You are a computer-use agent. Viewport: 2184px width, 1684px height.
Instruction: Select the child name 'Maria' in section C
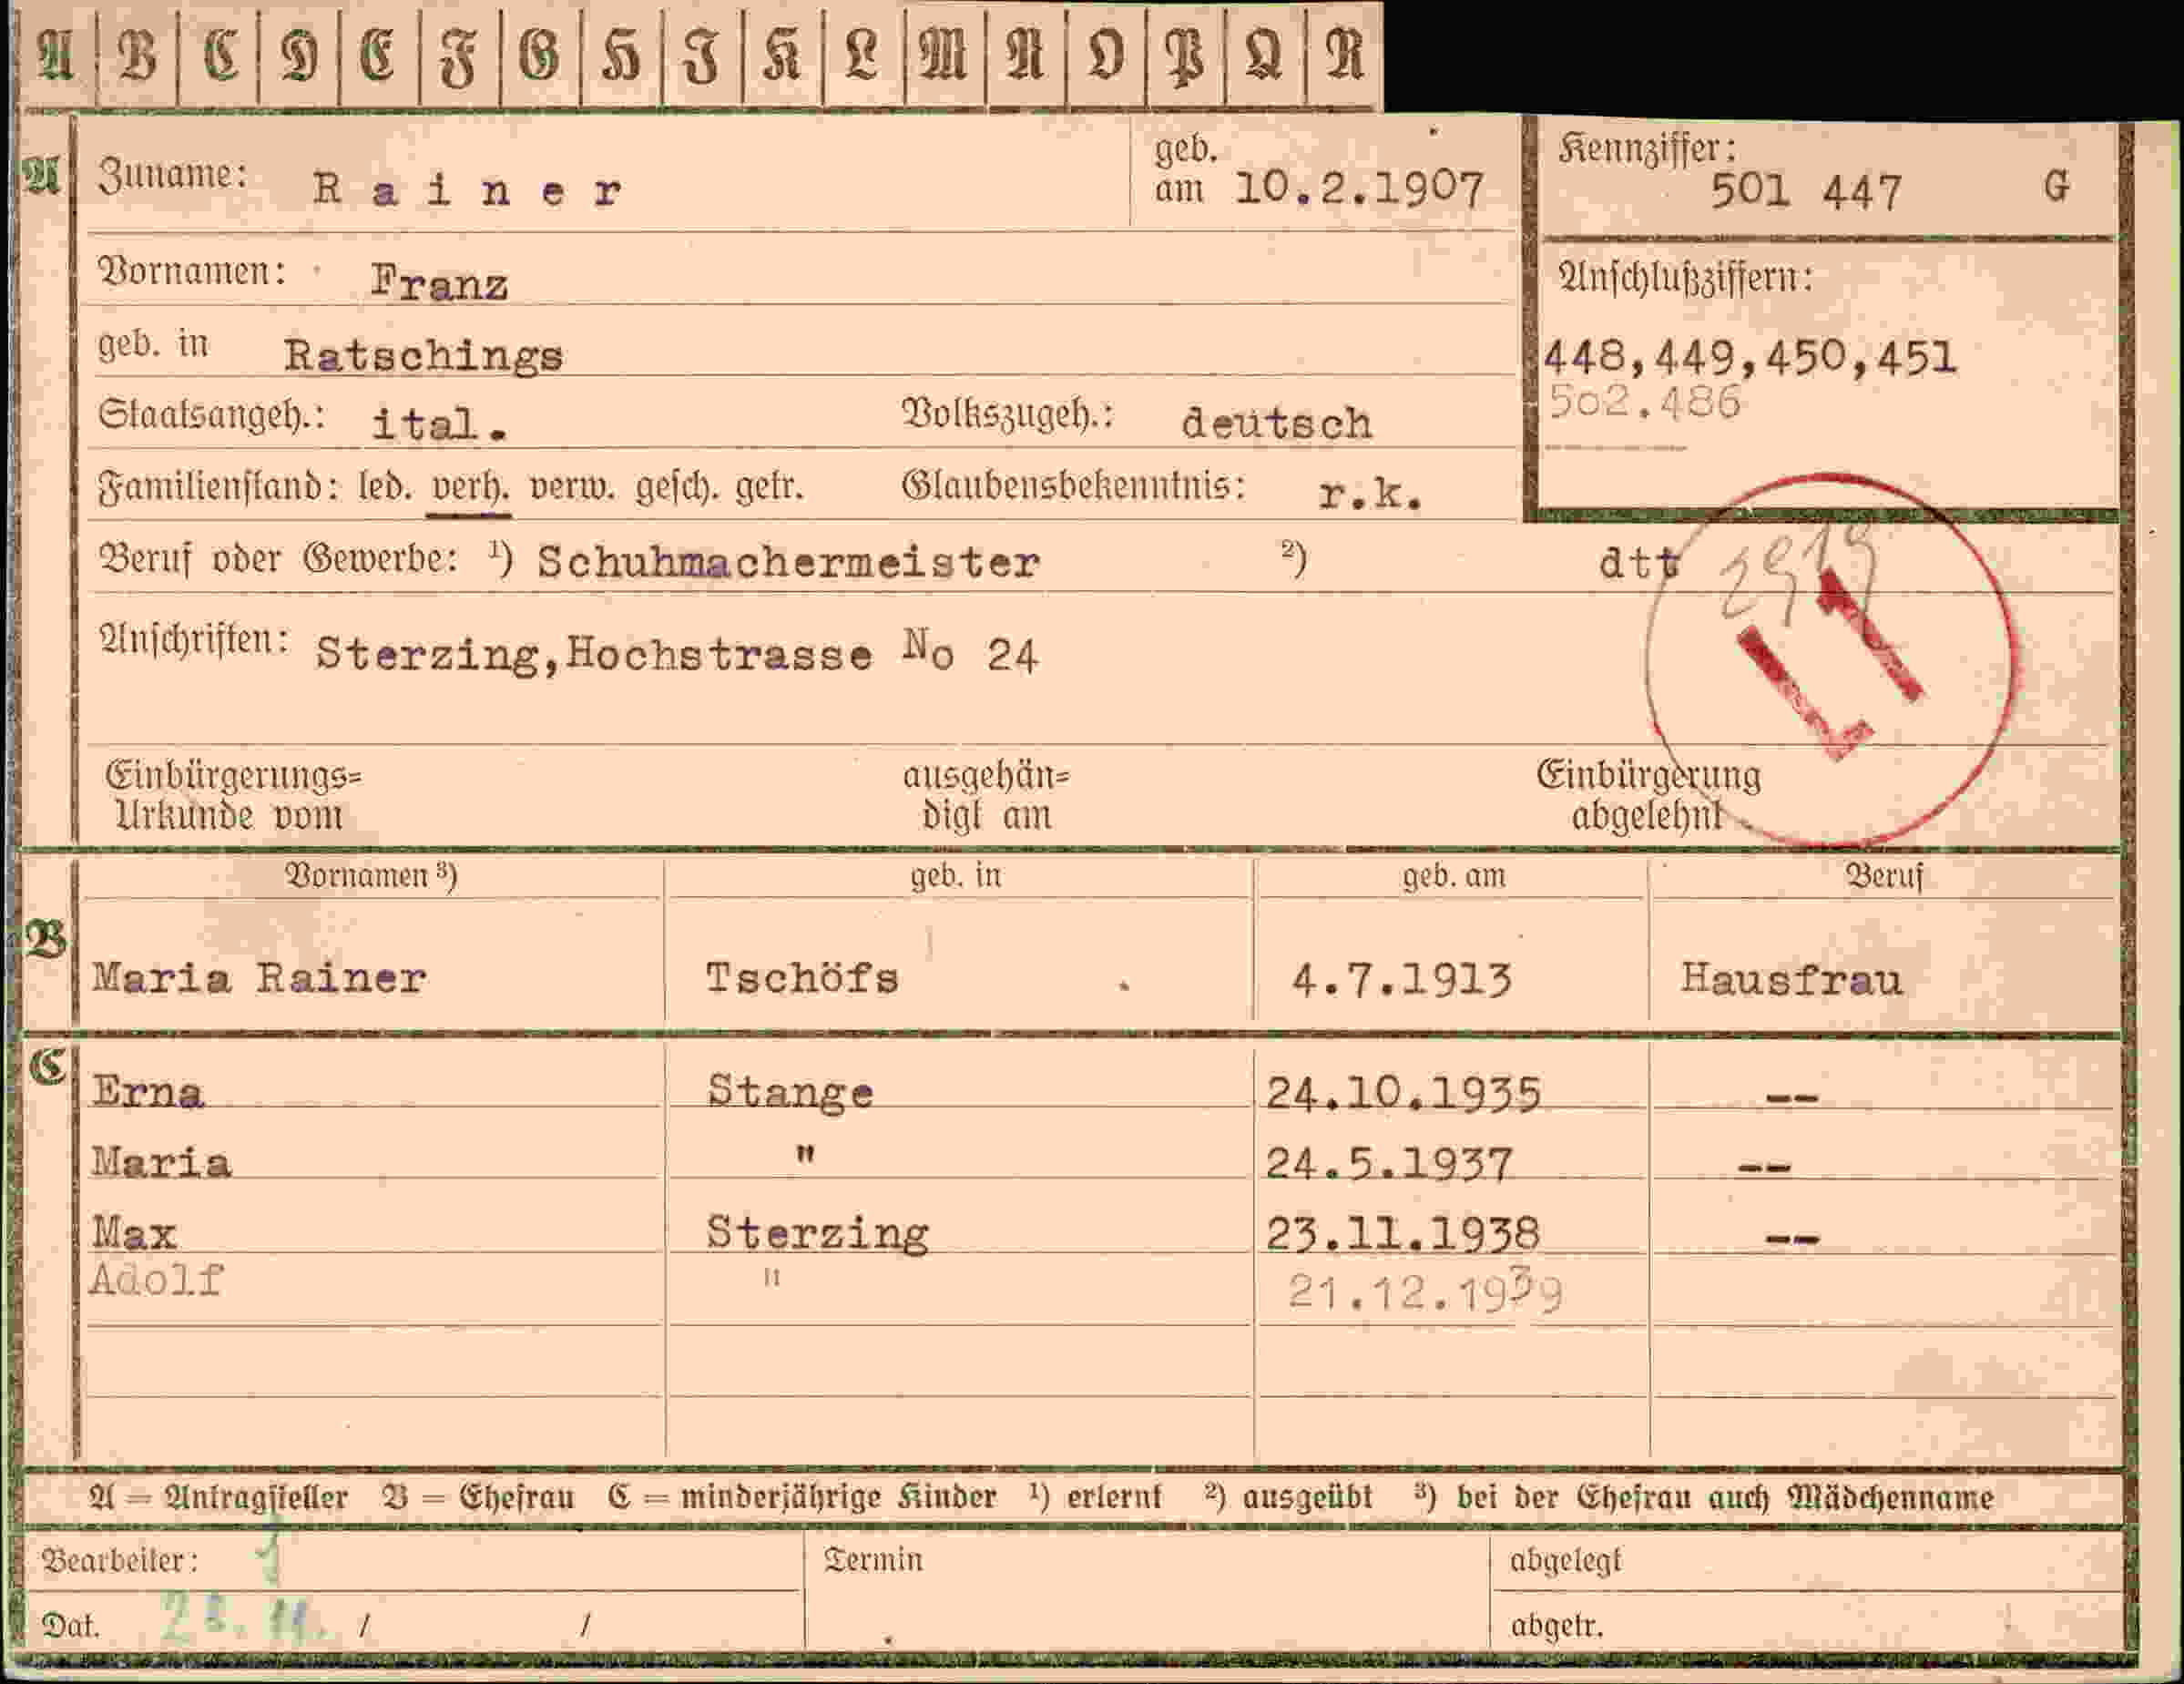coord(161,1162)
